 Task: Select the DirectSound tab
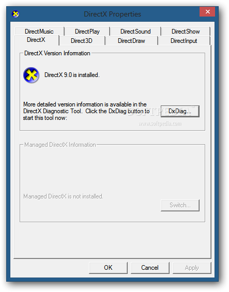[135, 32]
